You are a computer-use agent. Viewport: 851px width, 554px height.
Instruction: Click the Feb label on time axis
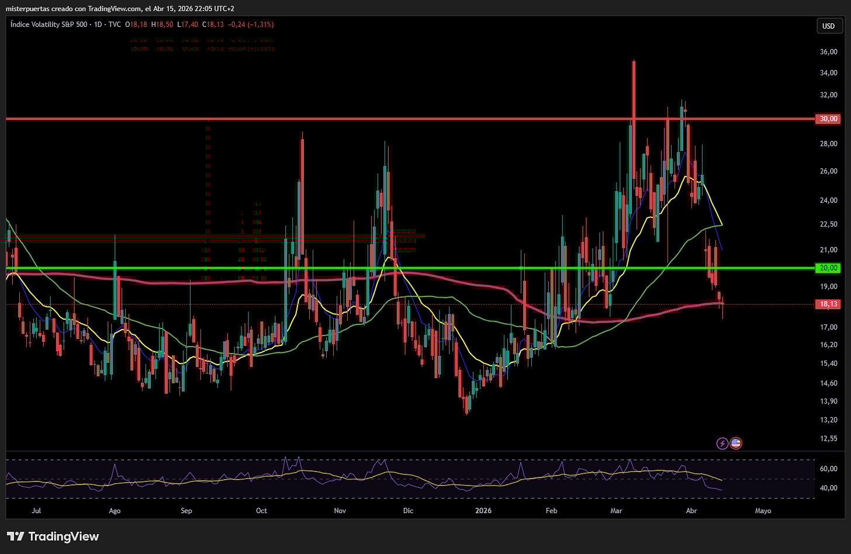(x=551, y=511)
